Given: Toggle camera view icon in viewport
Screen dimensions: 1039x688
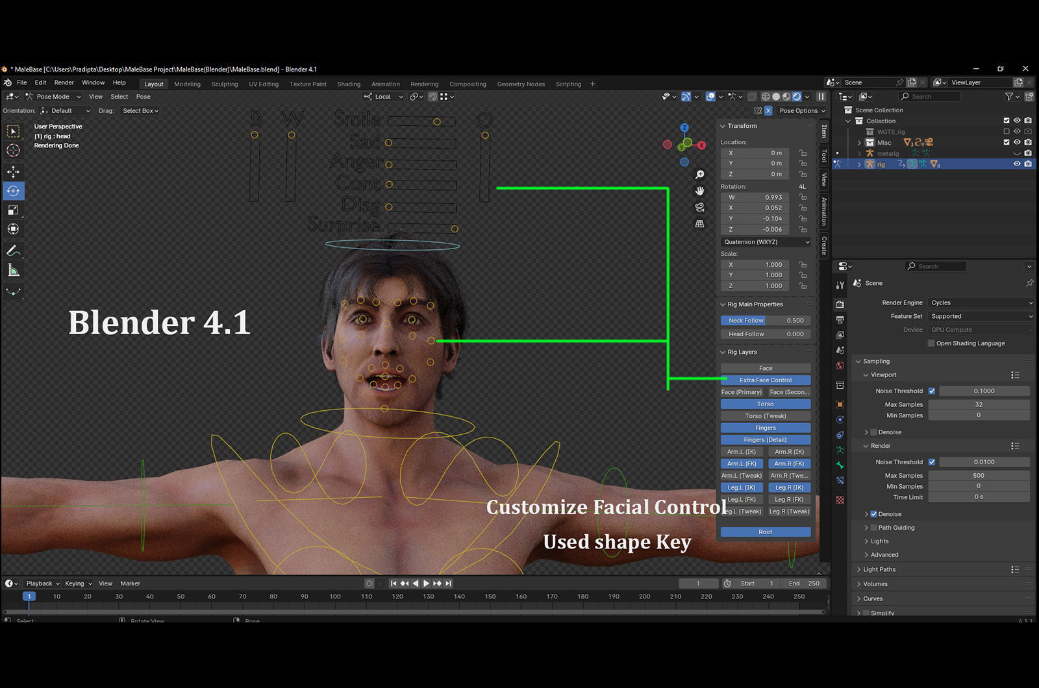Looking at the screenshot, I should 699,207.
